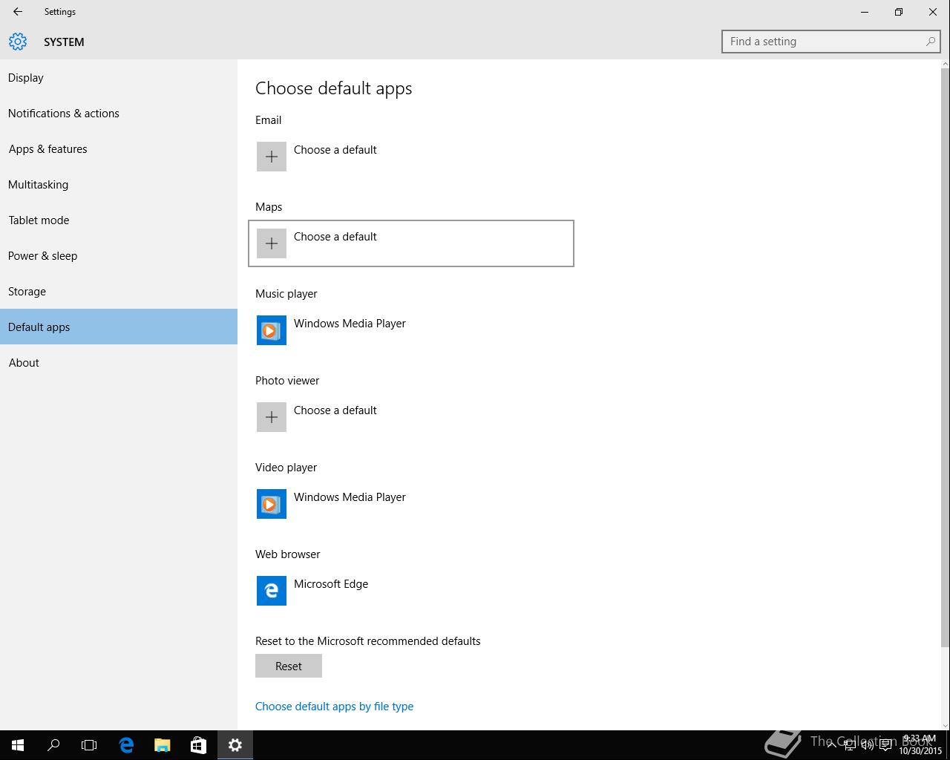This screenshot has height=760, width=950.
Task: Click the plus icon under Email
Action: pos(272,157)
